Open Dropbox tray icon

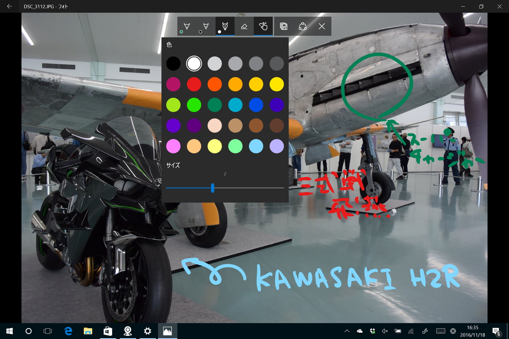(x=373, y=331)
